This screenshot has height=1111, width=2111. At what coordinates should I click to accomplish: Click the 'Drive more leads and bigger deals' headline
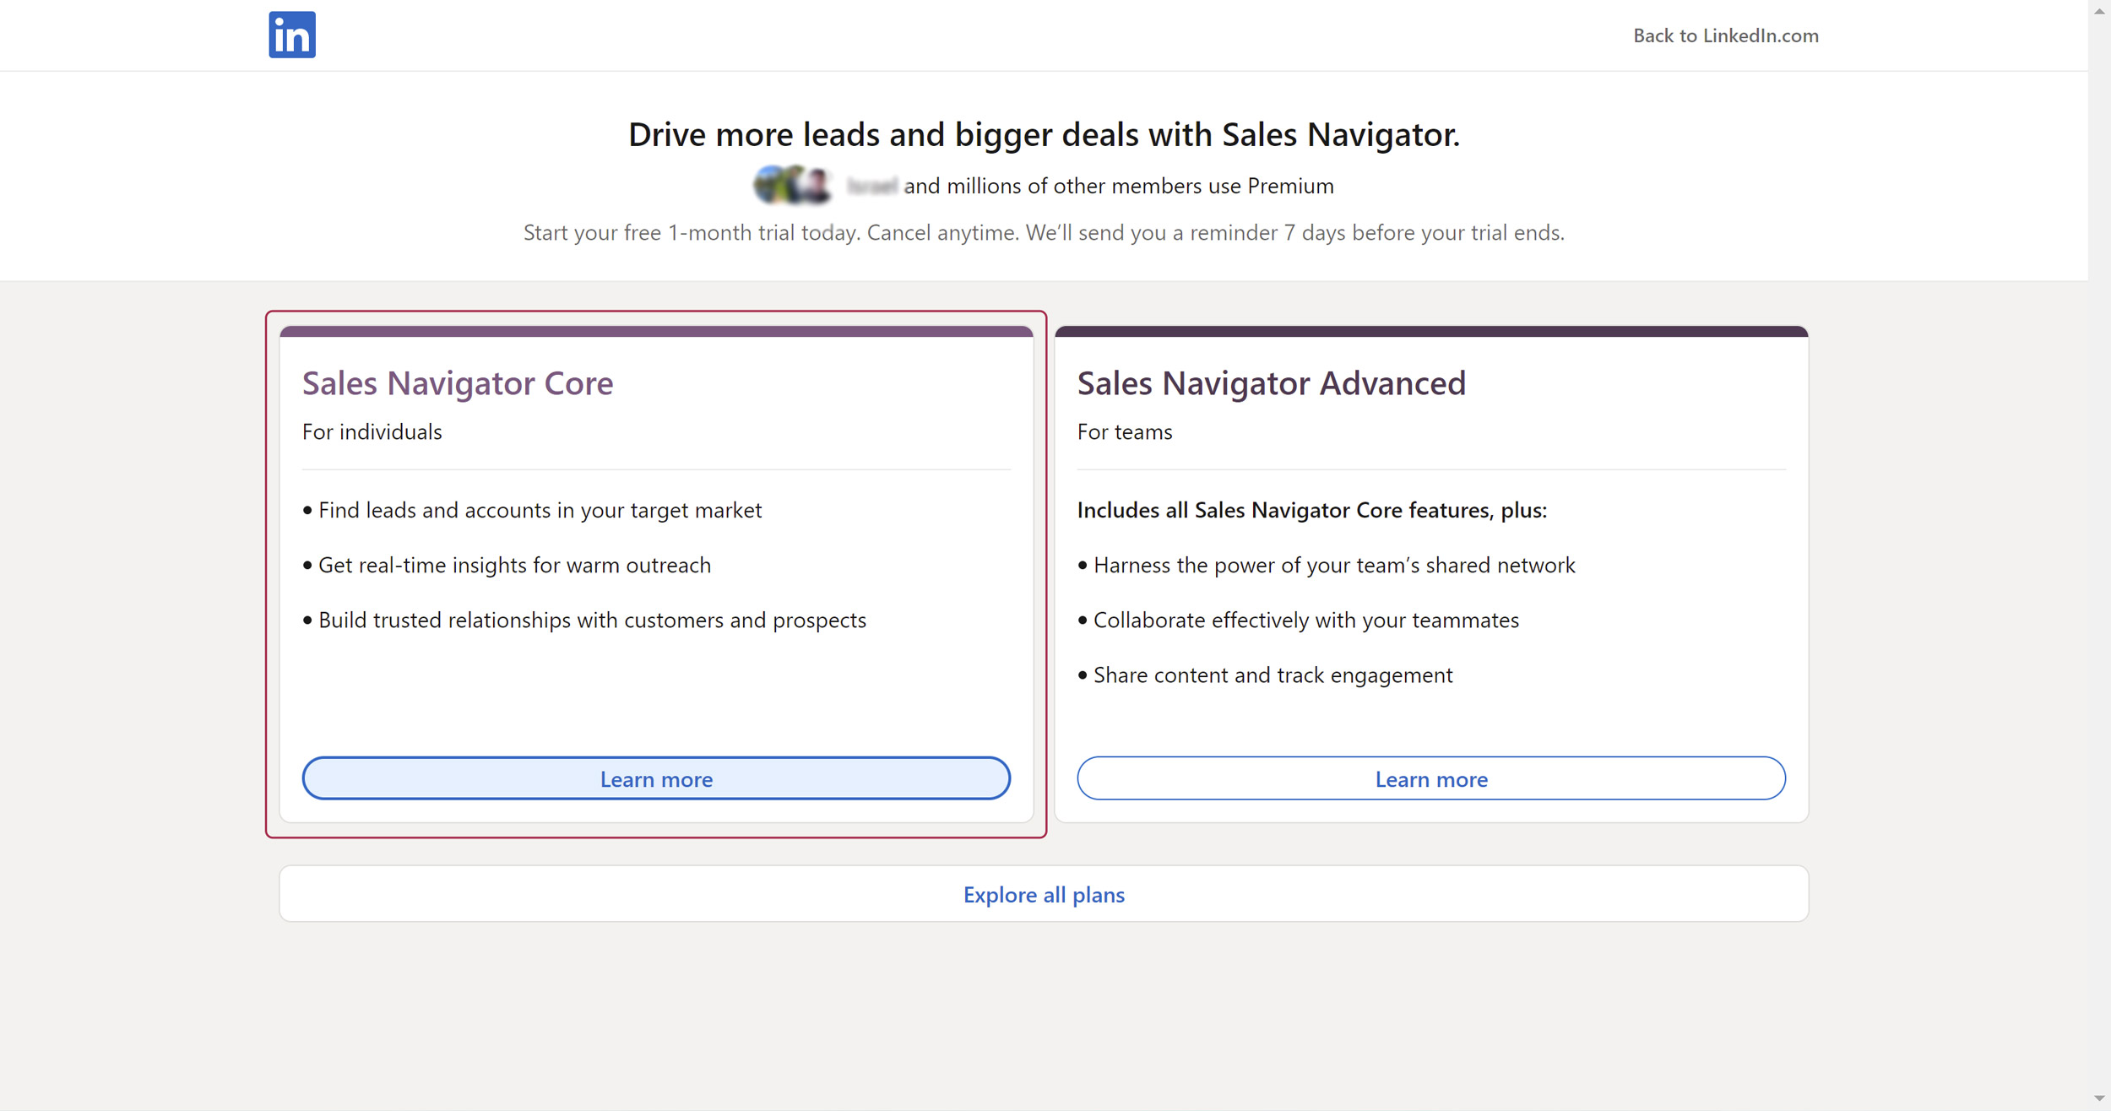(1044, 135)
